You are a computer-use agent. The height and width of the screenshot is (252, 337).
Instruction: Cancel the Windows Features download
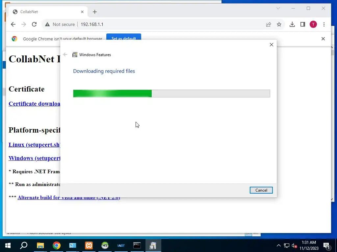click(261, 190)
